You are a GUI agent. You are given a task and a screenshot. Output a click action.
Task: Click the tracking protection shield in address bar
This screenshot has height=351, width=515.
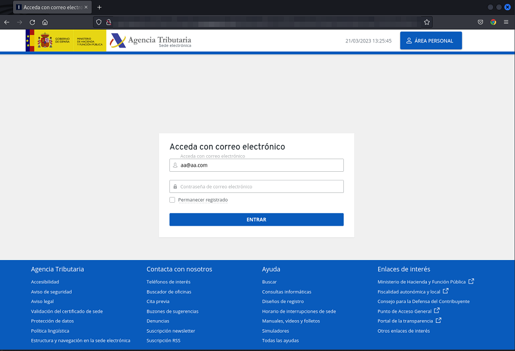pyautogui.click(x=98, y=22)
